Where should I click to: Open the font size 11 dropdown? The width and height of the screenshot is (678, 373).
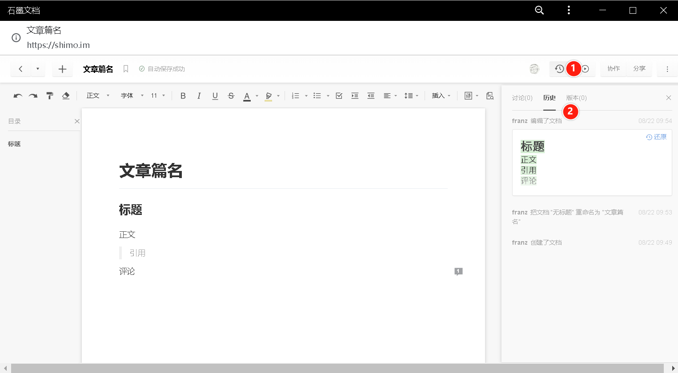click(158, 95)
